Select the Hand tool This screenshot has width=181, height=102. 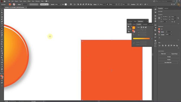pos(2,69)
